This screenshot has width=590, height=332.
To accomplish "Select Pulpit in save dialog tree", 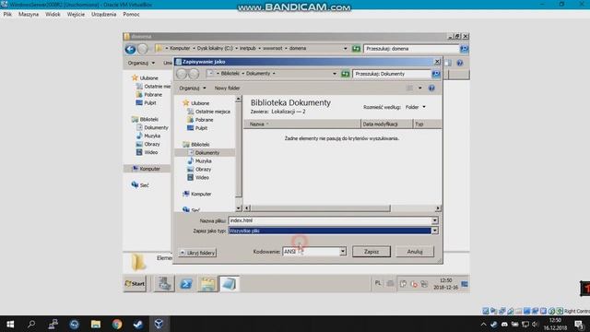I will [x=197, y=128].
